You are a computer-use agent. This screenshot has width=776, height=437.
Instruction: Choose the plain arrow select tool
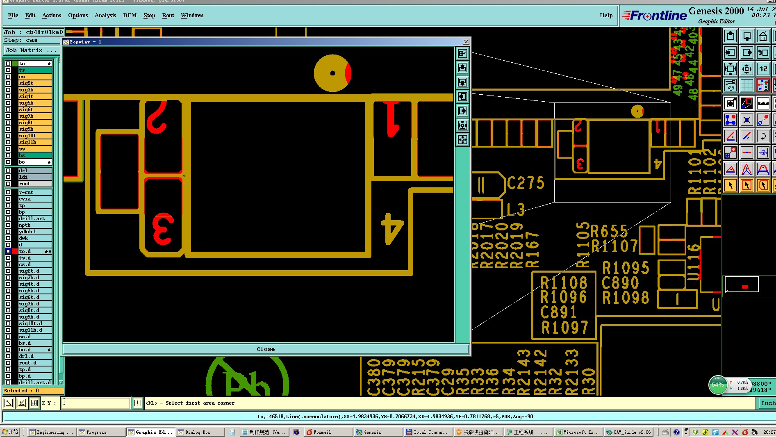click(x=730, y=185)
